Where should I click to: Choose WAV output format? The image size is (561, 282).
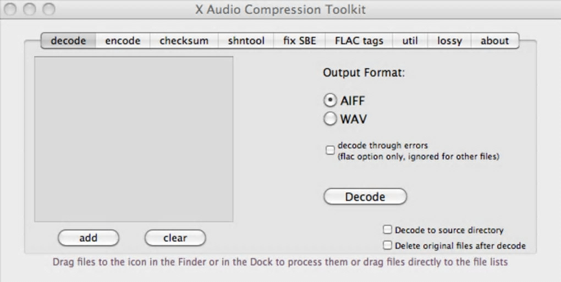pyautogui.click(x=330, y=119)
